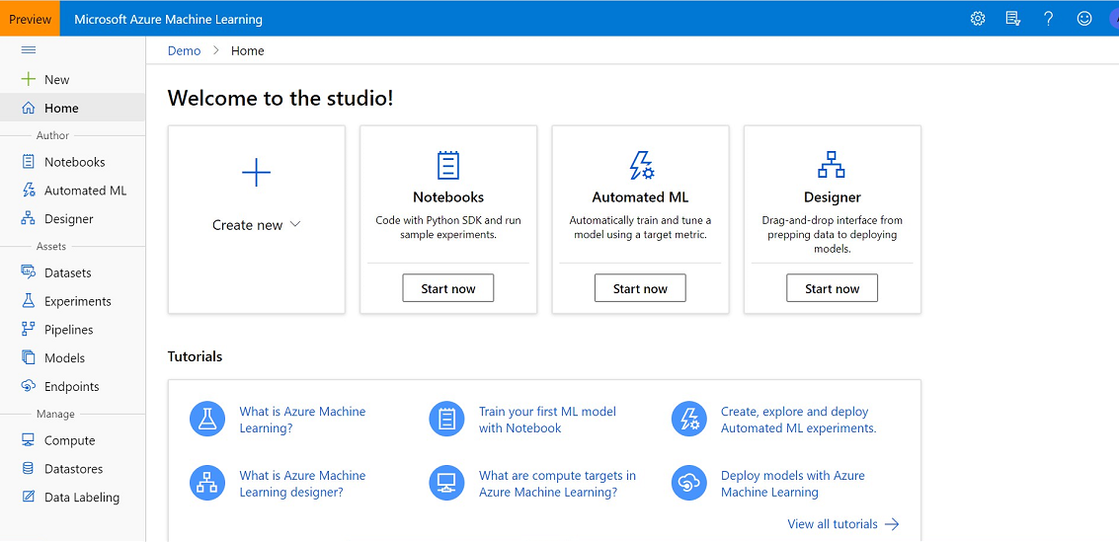Screen dimensions: 1119x542
Task: Open settings via the gear icon in the header
Action: pos(978,20)
